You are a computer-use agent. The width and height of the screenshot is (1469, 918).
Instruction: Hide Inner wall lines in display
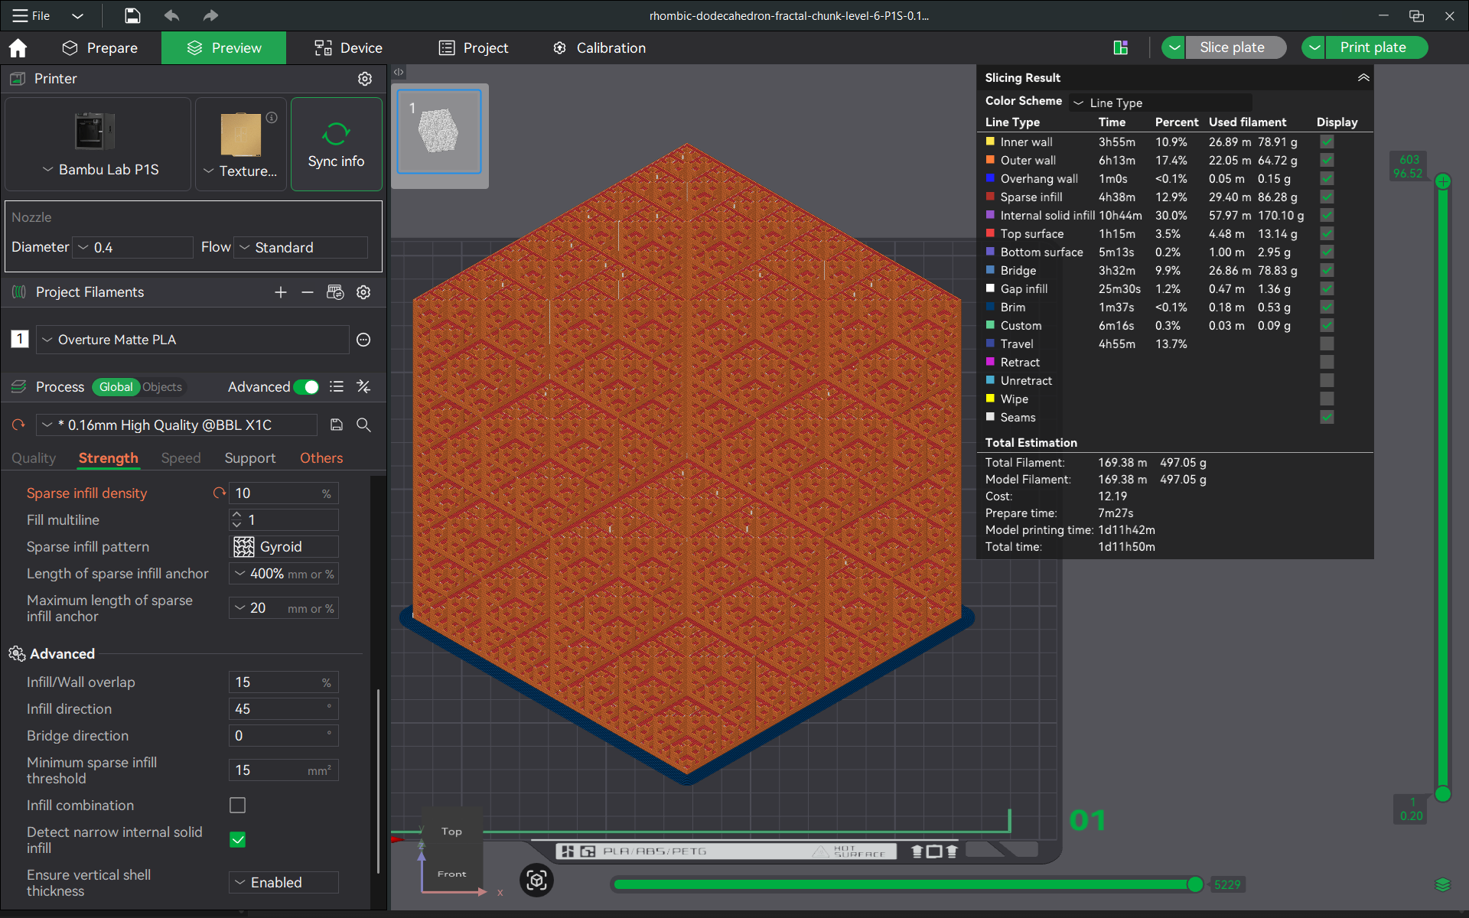(x=1327, y=142)
